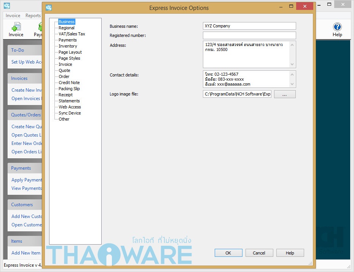Open the Other options page
The height and width of the screenshot is (272, 354).
pos(64,119)
